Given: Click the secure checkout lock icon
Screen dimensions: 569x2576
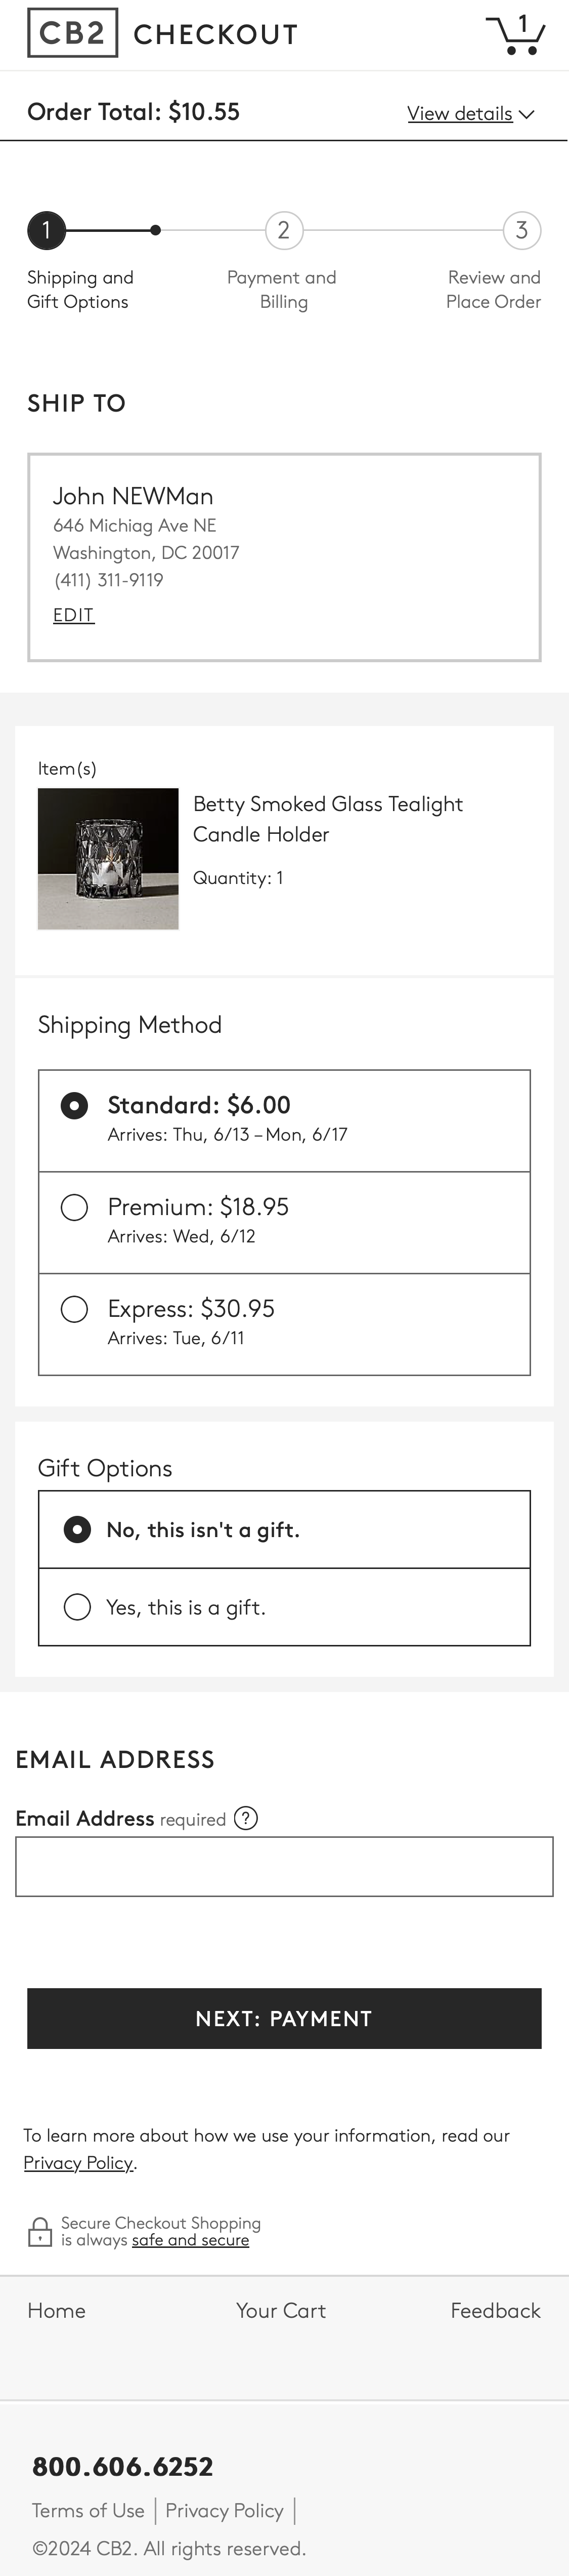Looking at the screenshot, I should point(40,2231).
